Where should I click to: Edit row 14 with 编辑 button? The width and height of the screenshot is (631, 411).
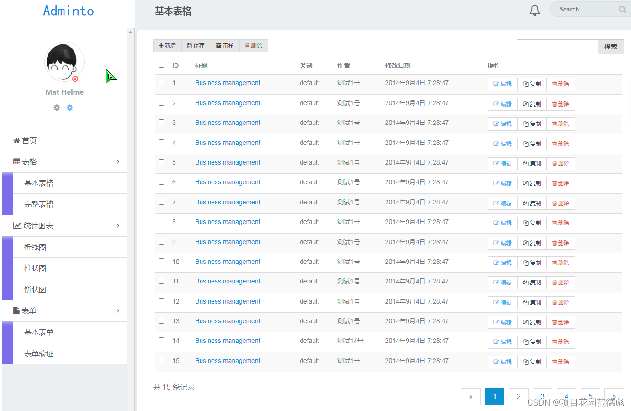503,342
